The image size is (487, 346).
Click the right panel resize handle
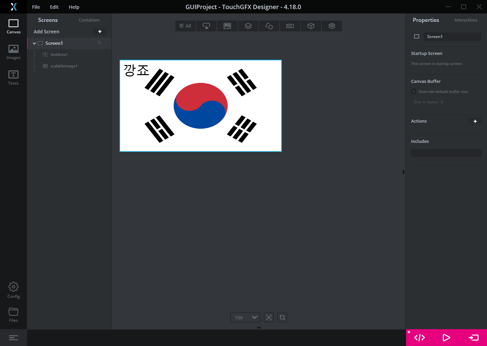tap(403, 172)
